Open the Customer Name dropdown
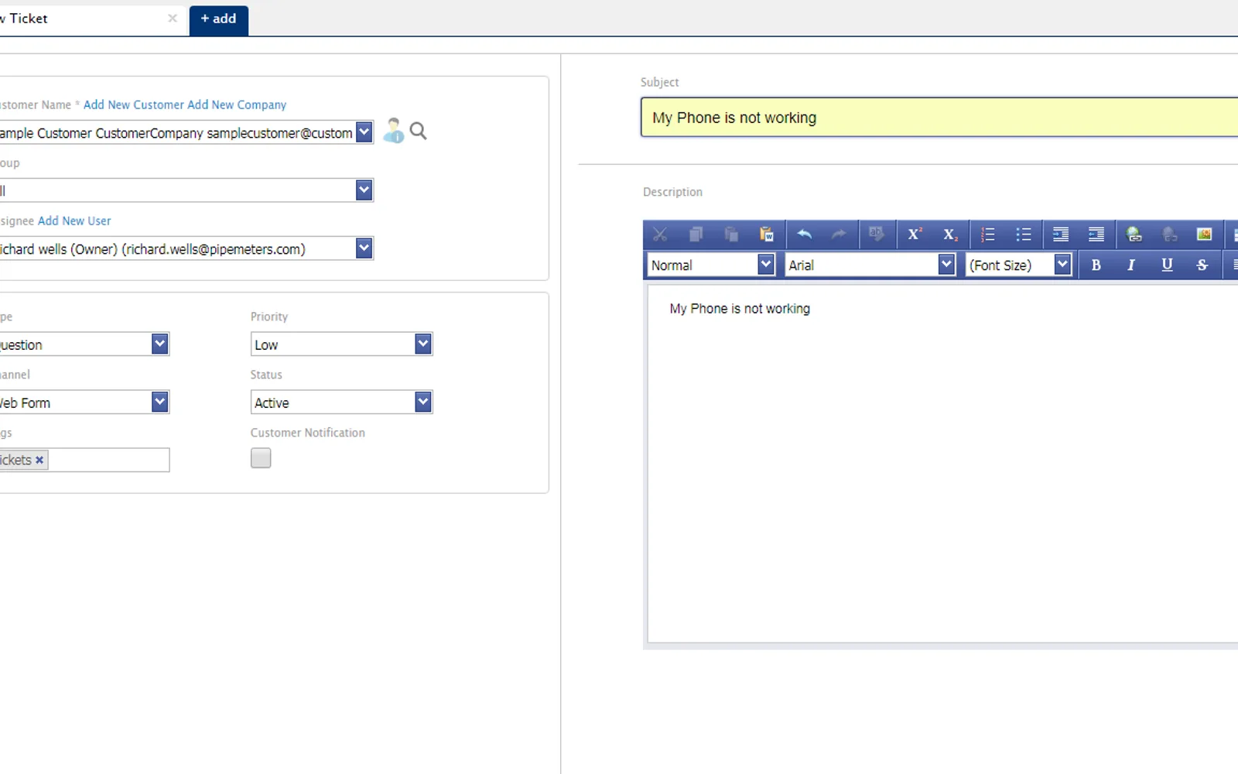This screenshot has width=1238, height=774. pos(364,132)
